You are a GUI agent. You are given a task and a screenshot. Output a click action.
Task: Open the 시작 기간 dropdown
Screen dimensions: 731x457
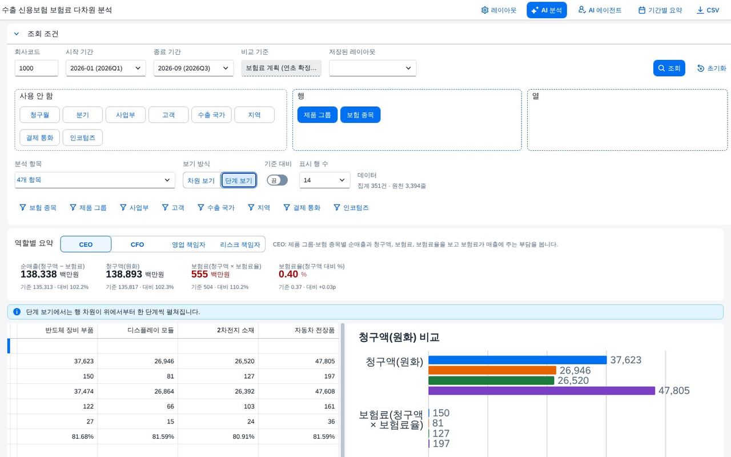[106, 68]
